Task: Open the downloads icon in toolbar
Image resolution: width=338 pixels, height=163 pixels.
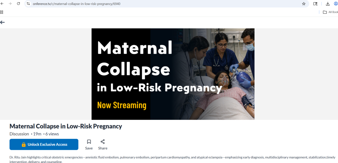Action: click(x=328, y=4)
